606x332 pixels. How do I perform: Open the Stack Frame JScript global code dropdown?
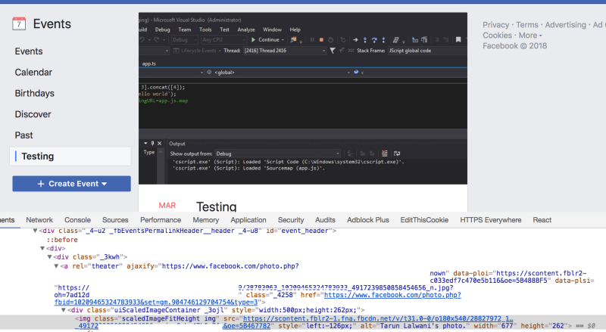point(426,51)
